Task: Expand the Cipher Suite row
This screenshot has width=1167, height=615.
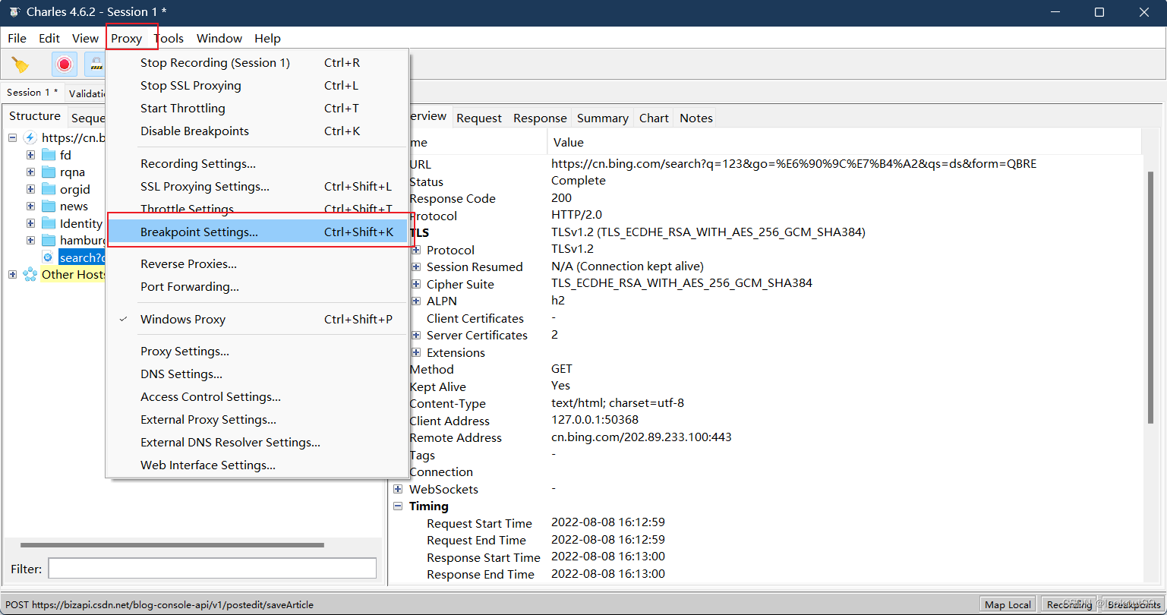Action: [416, 284]
